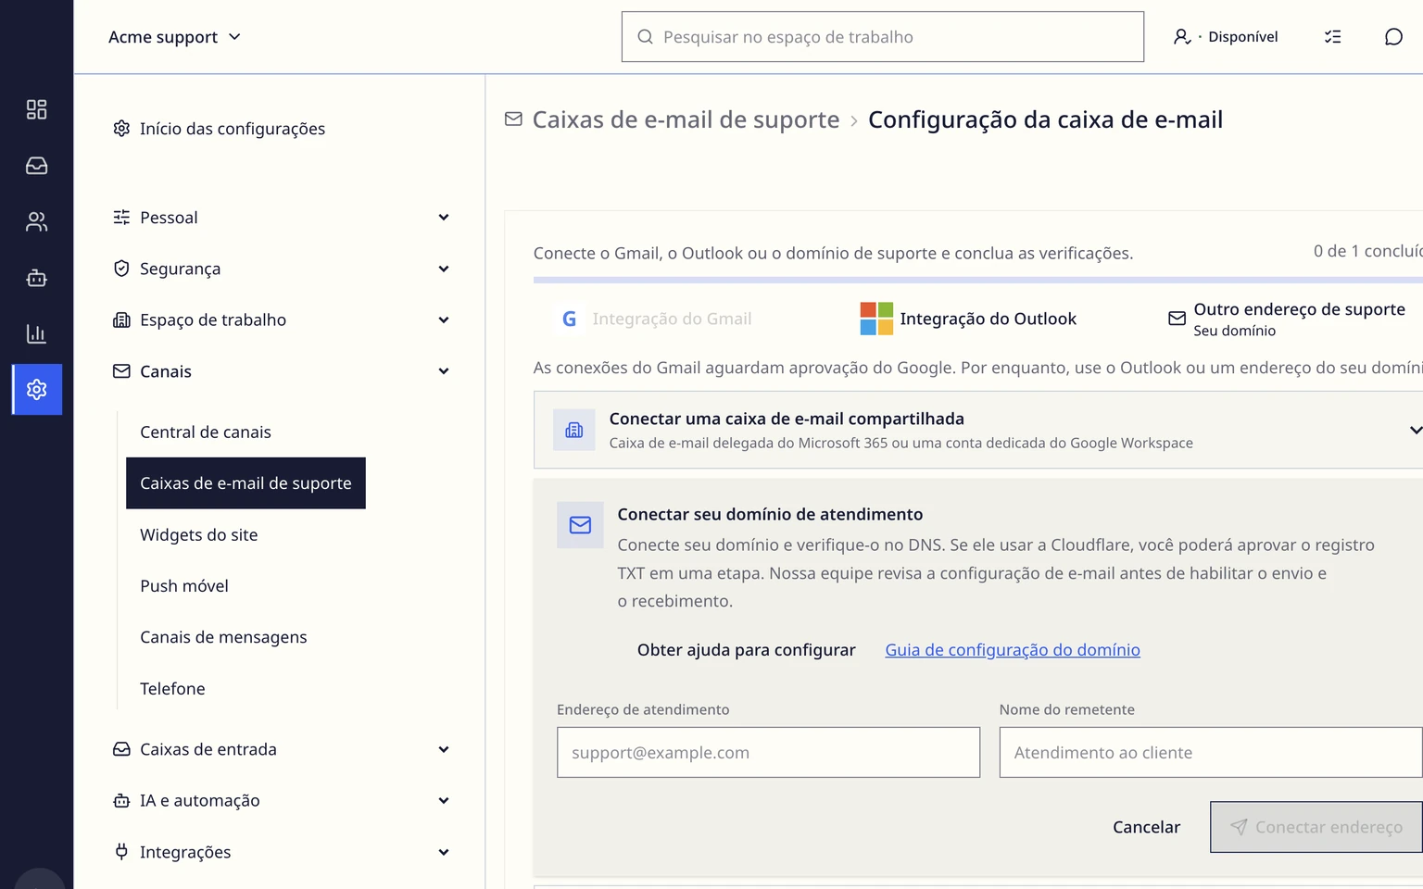Viewport: 1423px width, 889px height.
Task: Open Central de canais
Action: pos(206,432)
